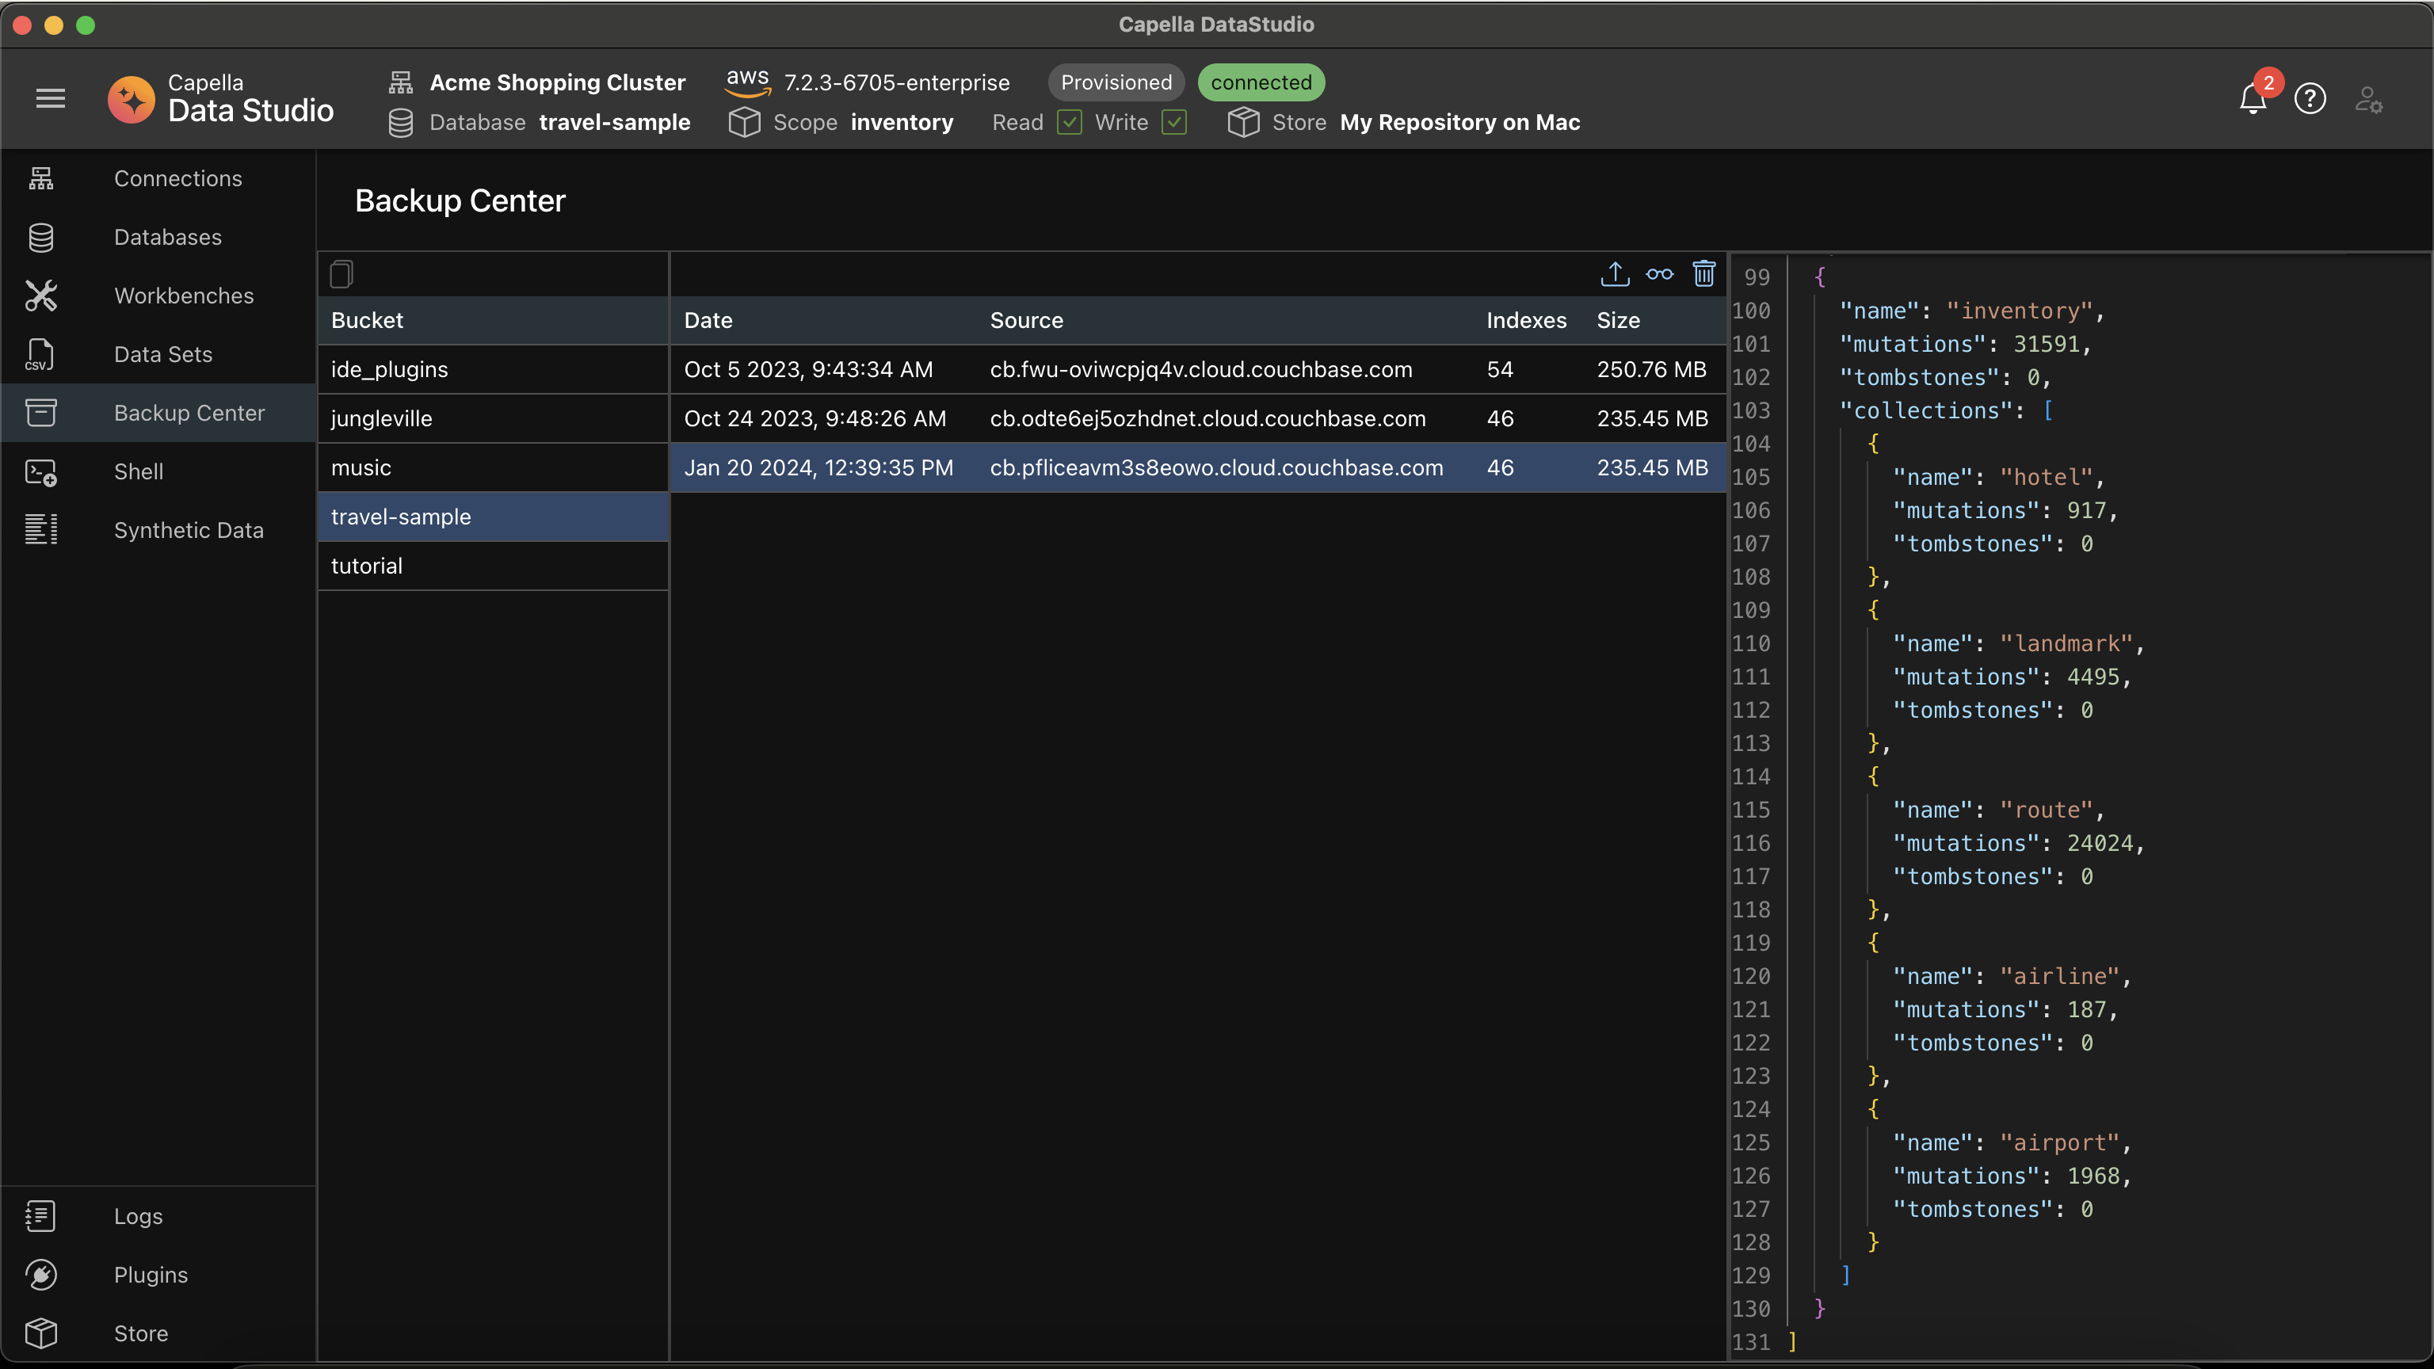Click the Plugins menu item

149,1276
